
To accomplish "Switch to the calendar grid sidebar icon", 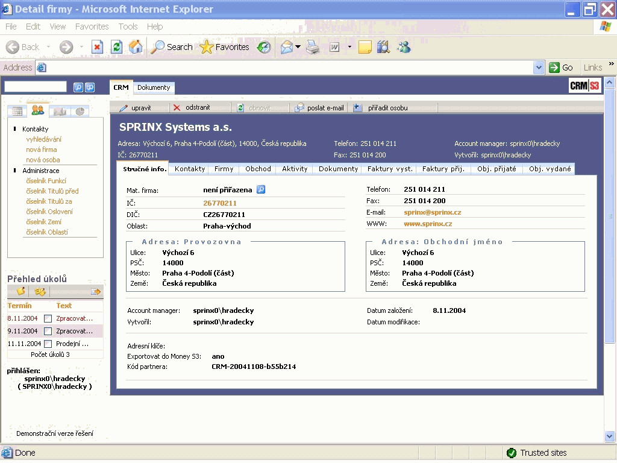I will click(17, 112).
